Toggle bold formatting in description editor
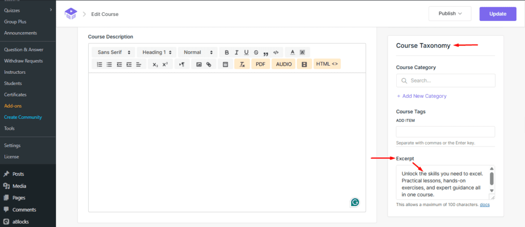The width and height of the screenshot is (525, 227). [227, 52]
